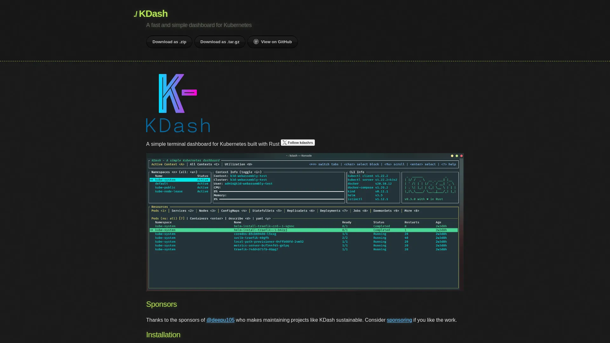Viewport: 610px width, 343px height.
Task: Click 'DaemonSets <9>' in the screenshot
Action: point(386,211)
